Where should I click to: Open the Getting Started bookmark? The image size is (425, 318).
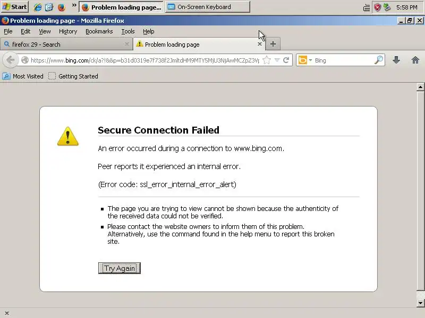pyautogui.click(x=73, y=76)
